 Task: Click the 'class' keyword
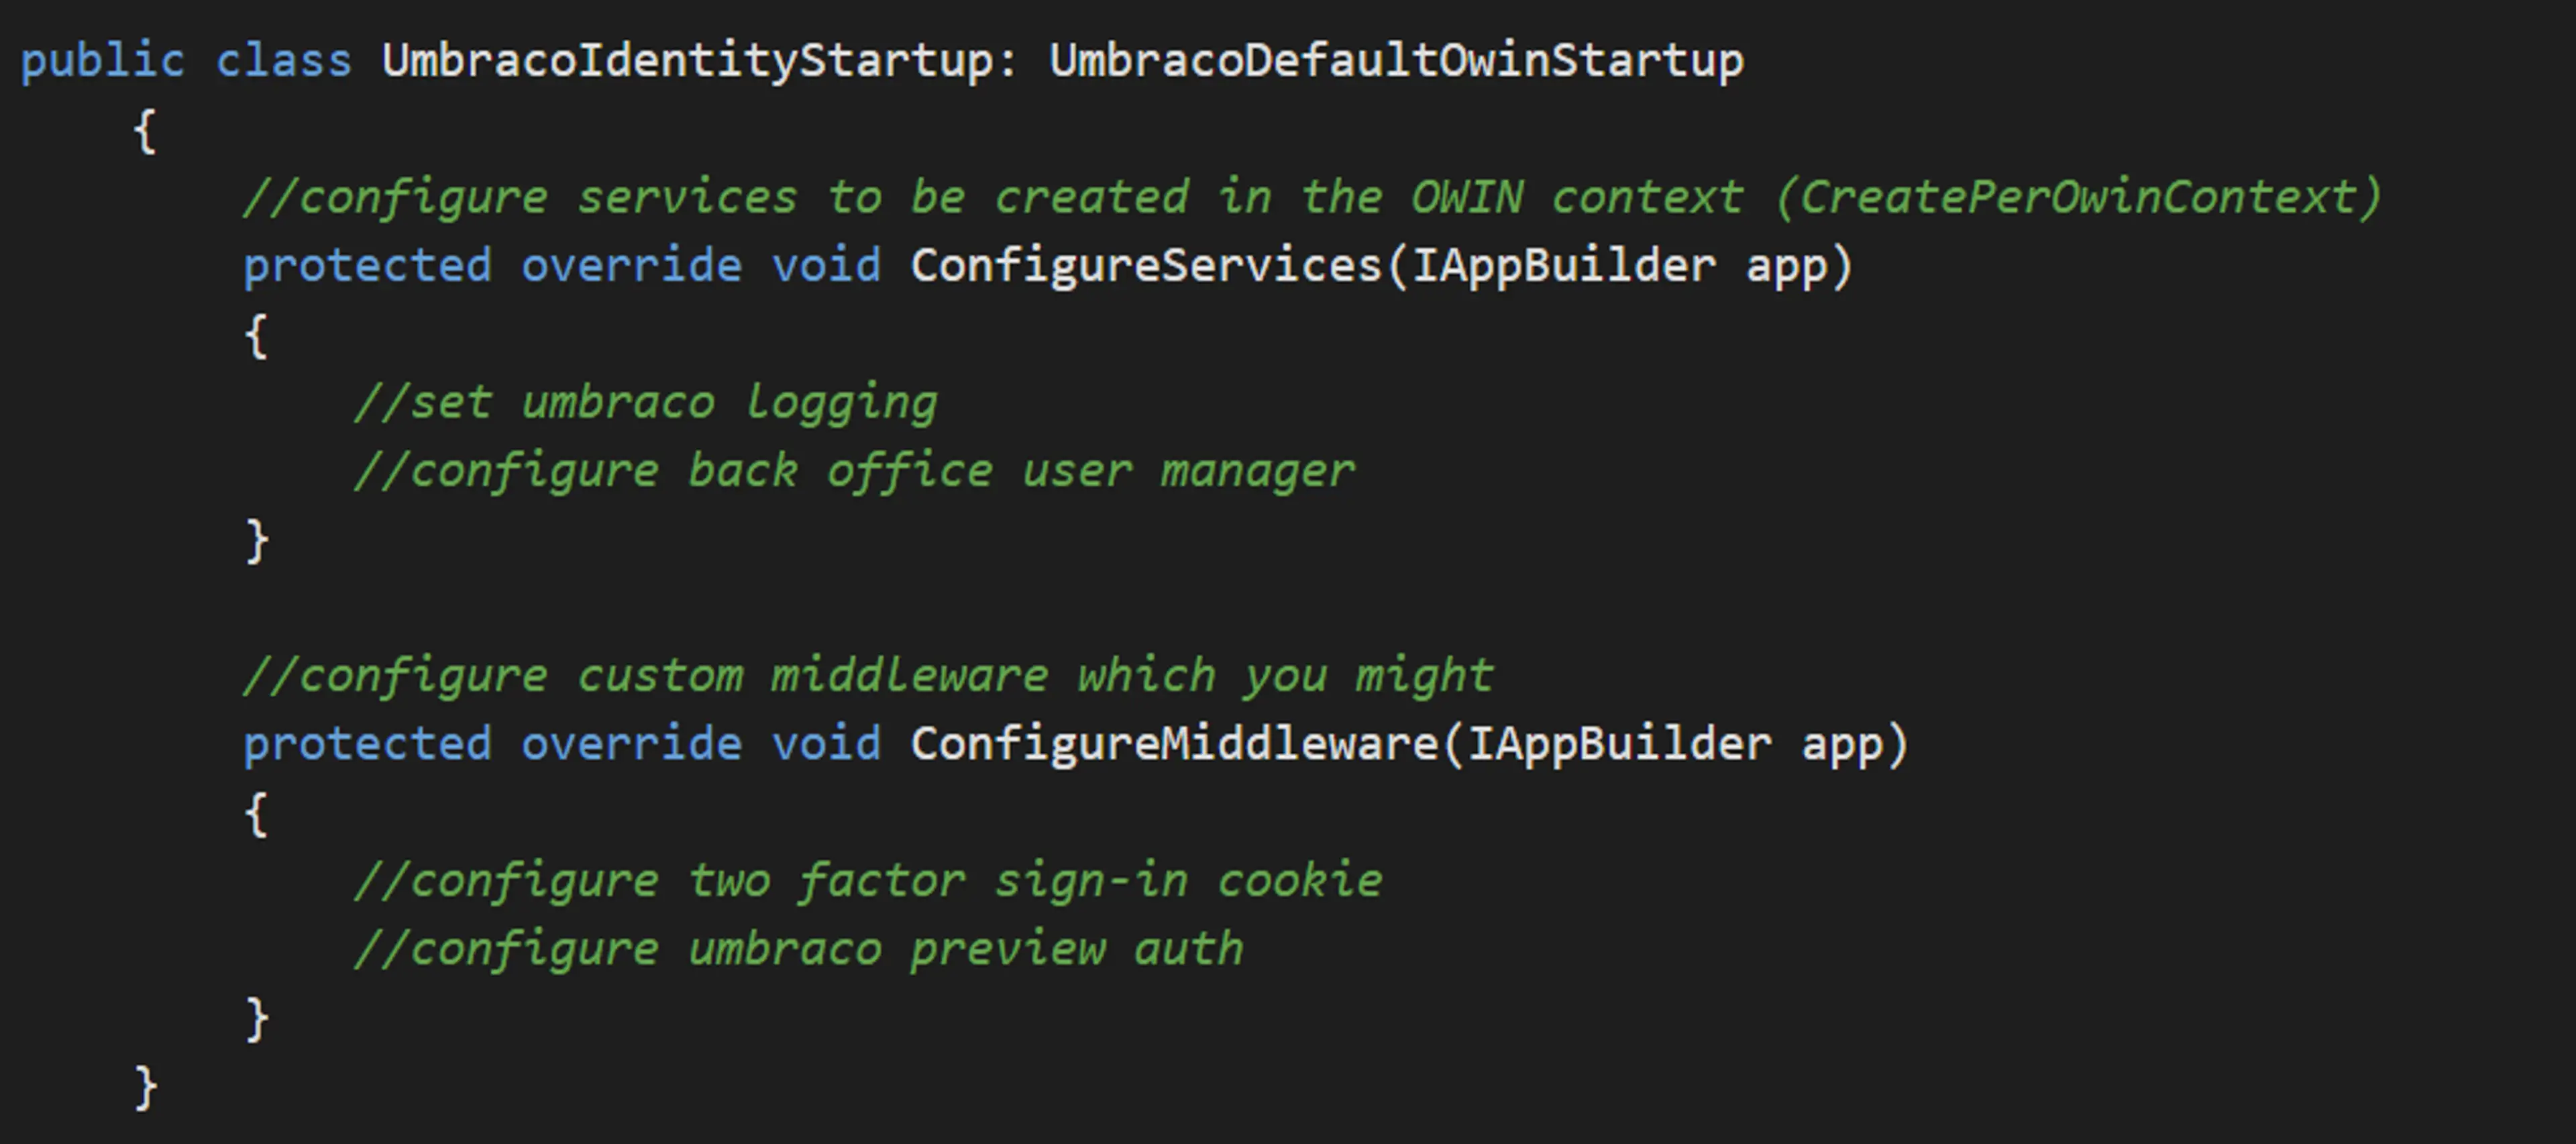pyautogui.click(x=284, y=61)
